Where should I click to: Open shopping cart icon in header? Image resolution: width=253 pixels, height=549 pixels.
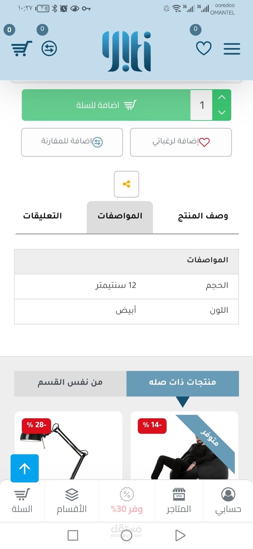[x=22, y=48]
